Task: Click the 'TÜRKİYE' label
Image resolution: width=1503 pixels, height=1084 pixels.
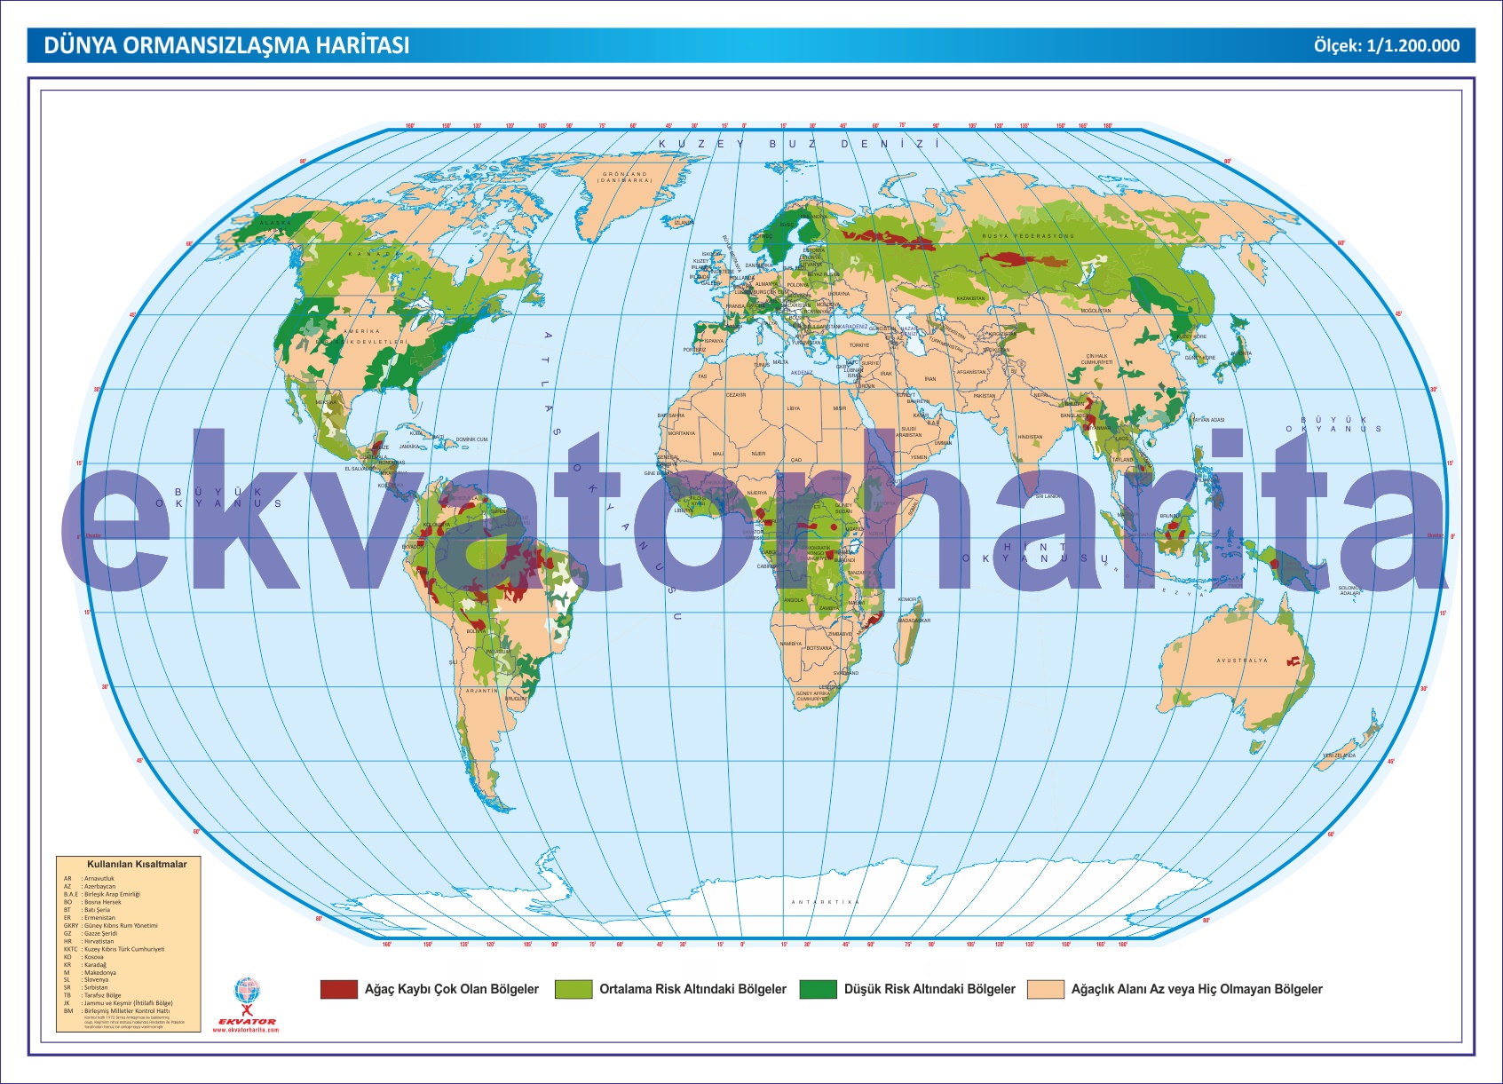Action: [859, 345]
